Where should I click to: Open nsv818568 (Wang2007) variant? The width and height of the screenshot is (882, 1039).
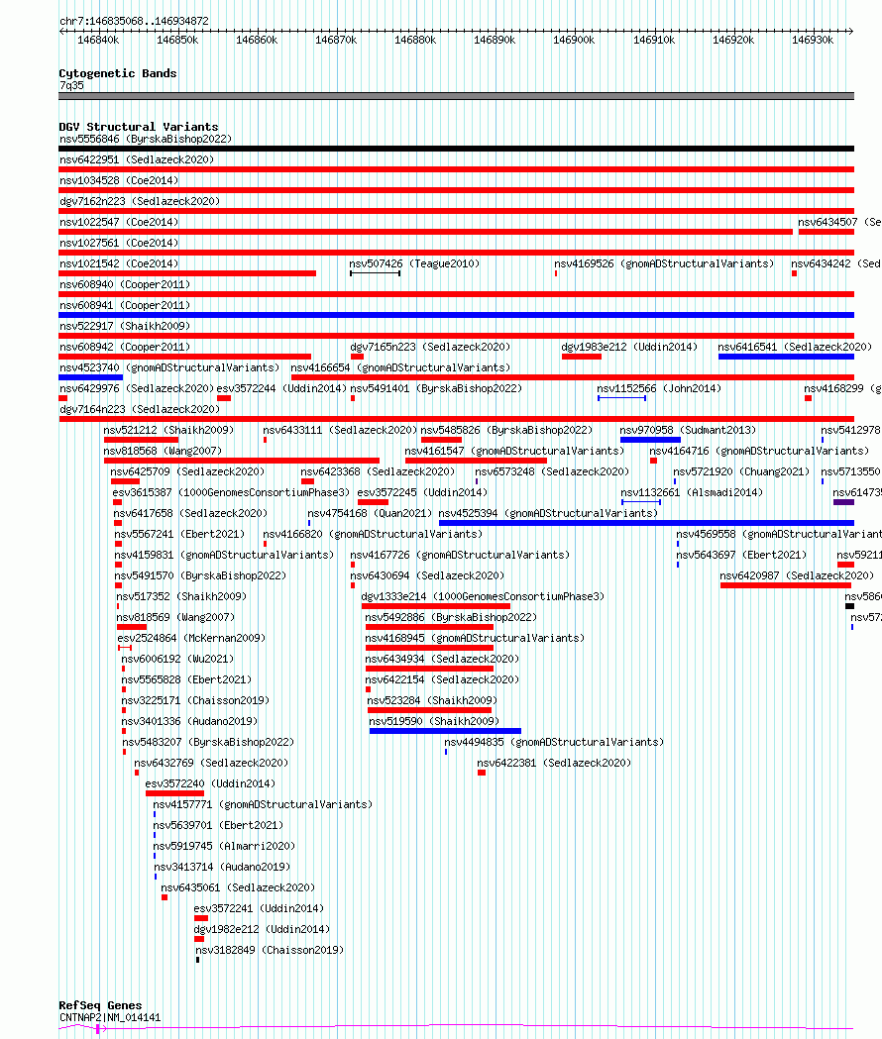[163, 451]
